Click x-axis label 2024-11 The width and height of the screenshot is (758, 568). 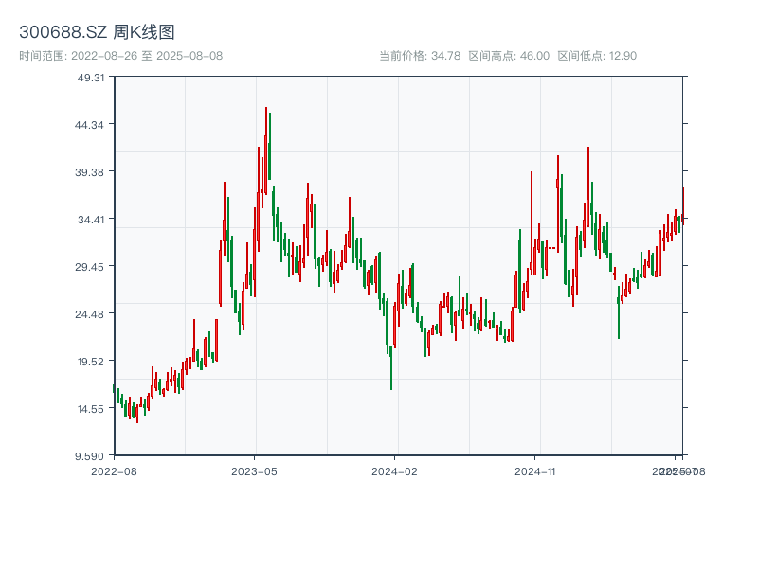coord(534,471)
